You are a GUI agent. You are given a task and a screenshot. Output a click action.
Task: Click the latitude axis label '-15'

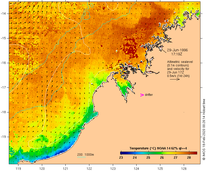pyautogui.click(x=3, y=38)
